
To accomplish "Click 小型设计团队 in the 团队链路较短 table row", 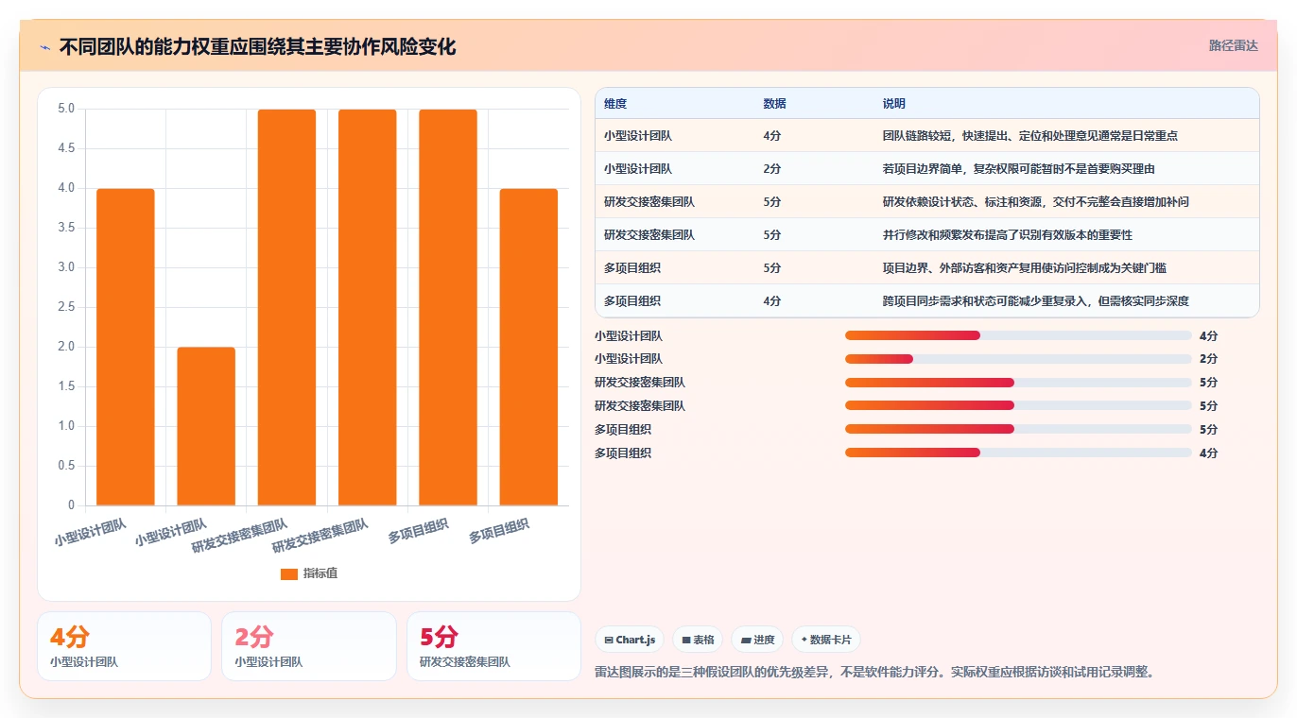I will 638,136.
